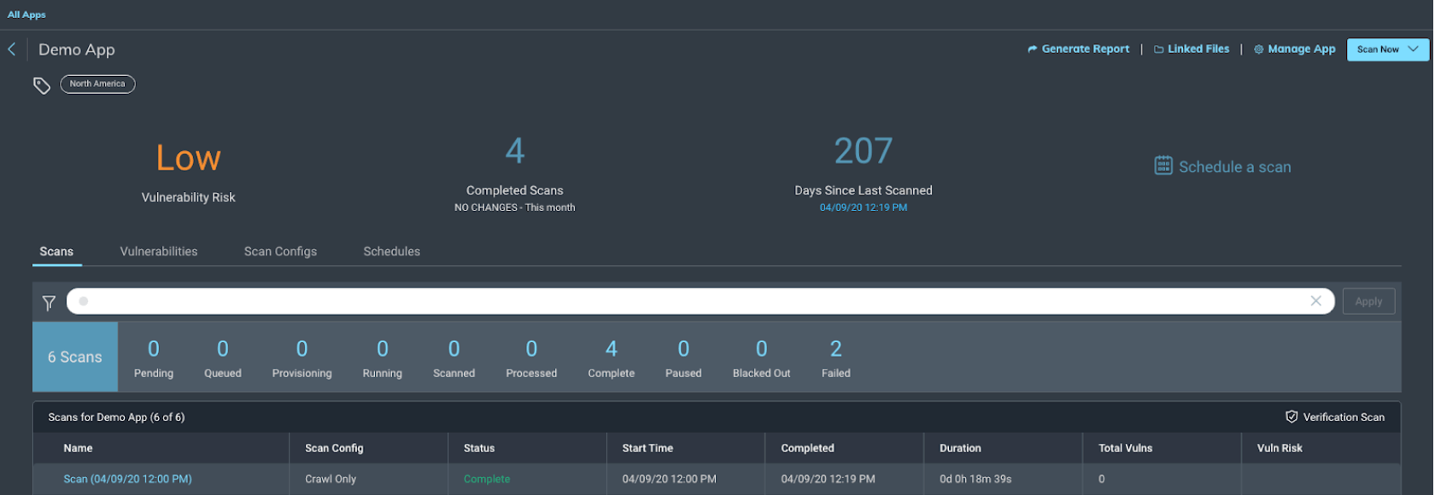This screenshot has height=495, width=1435.
Task: Expand the Scan Now dropdown arrow
Action: click(x=1414, y=49)
